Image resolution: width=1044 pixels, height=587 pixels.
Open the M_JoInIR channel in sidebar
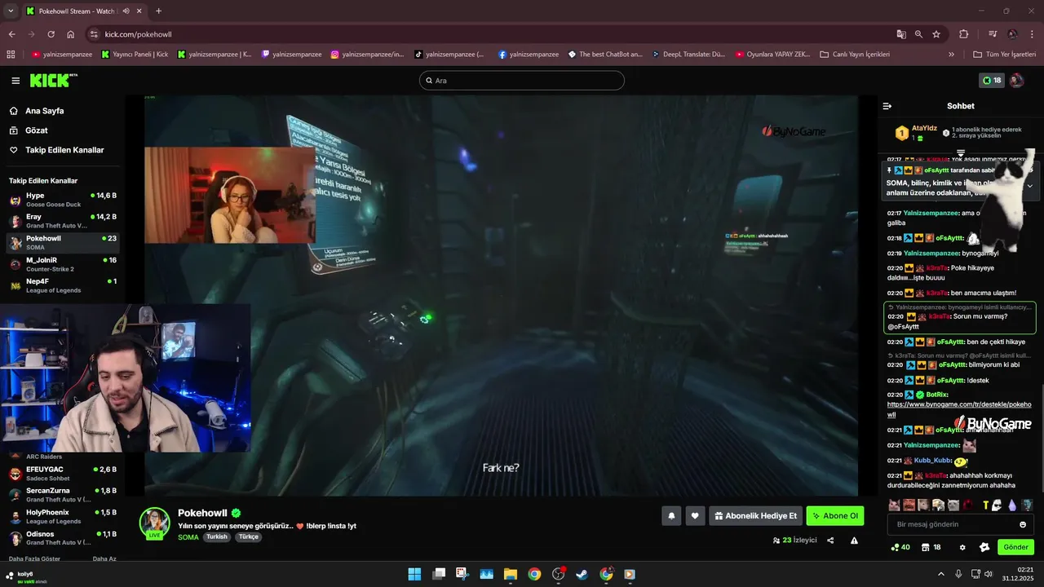coord(63,264)
